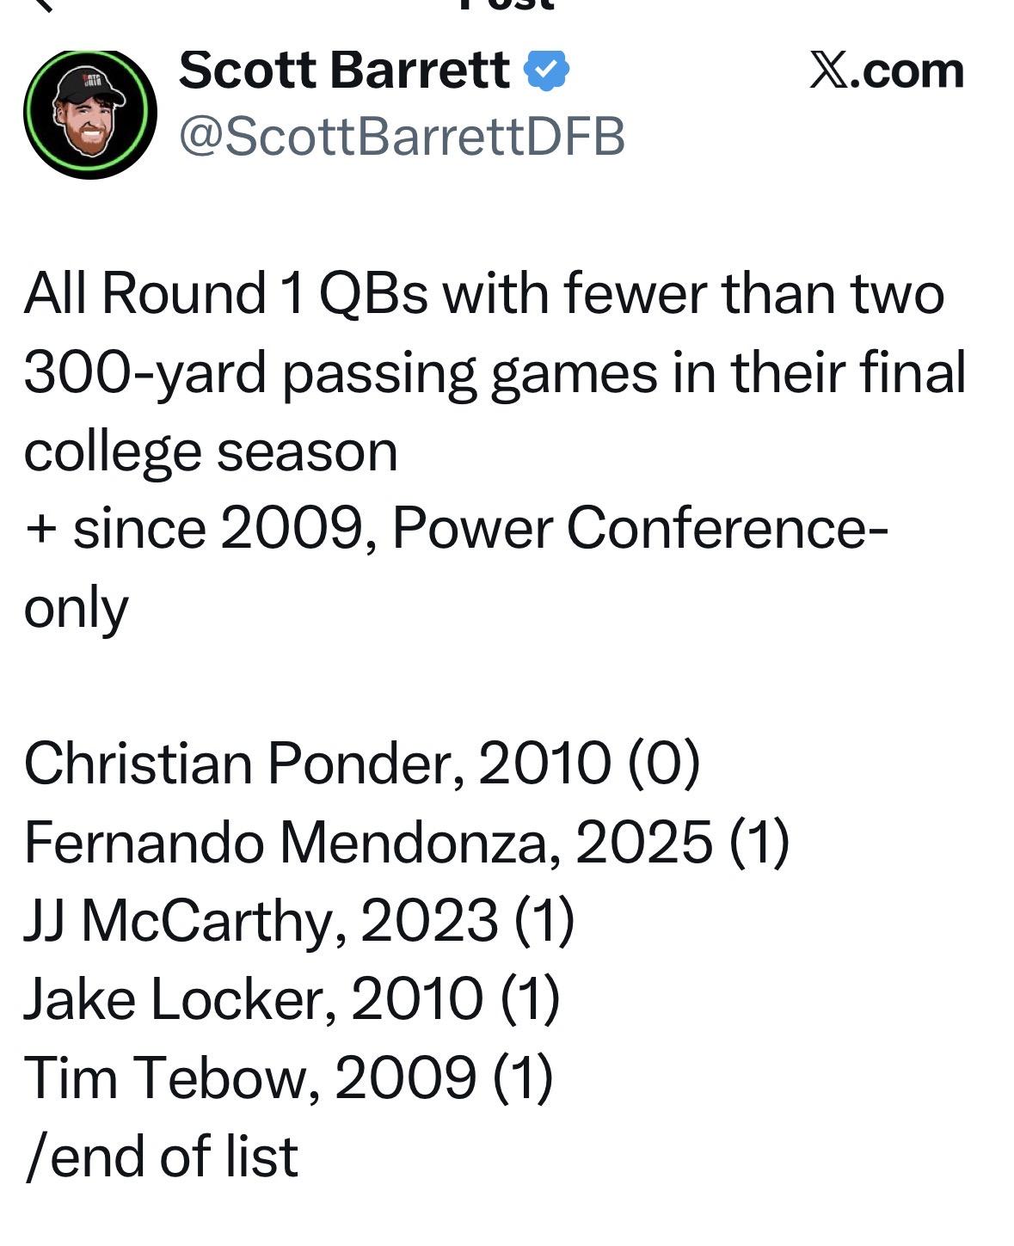Select the Tim Tebow, 2009 entry
The width and height of the screenshot is (1014, 1246).
(288, 1077)
